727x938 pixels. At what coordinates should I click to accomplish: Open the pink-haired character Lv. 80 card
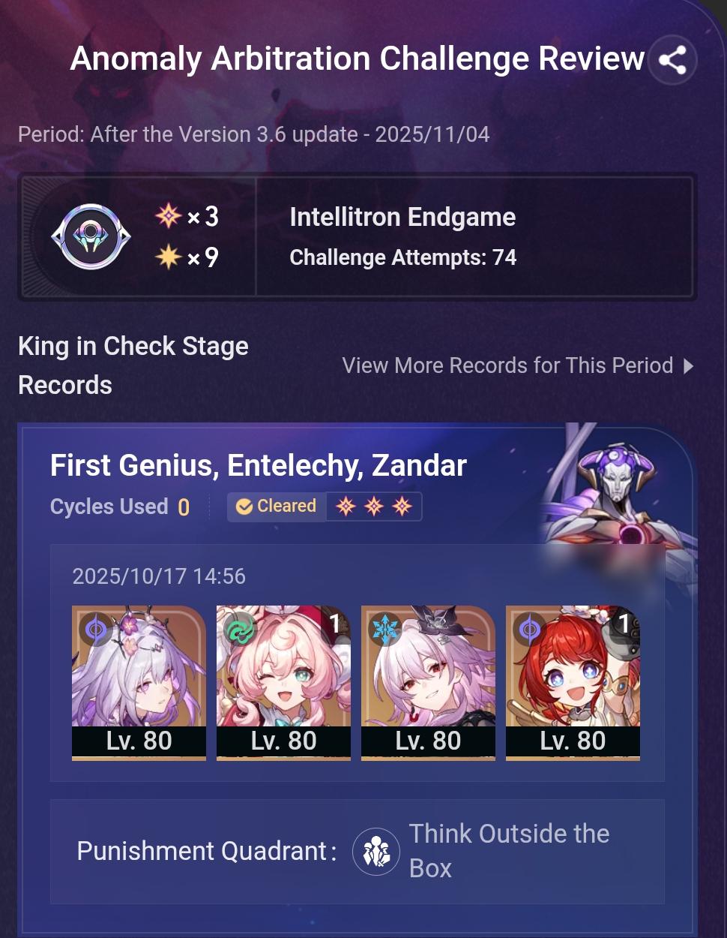[x=283, y=683]
